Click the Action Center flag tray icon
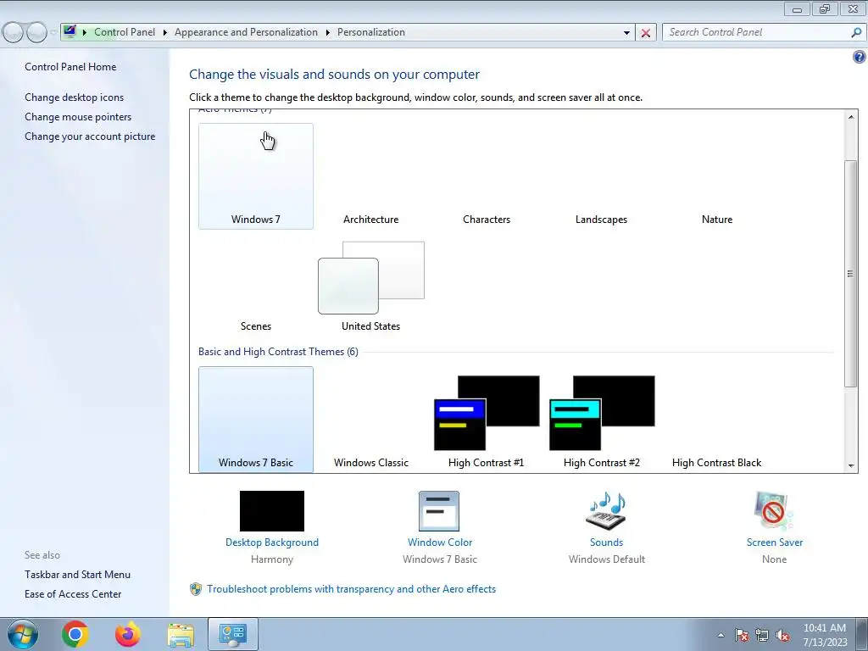The width and height of the screenshot is (868, 651). [x=742, y=636]
